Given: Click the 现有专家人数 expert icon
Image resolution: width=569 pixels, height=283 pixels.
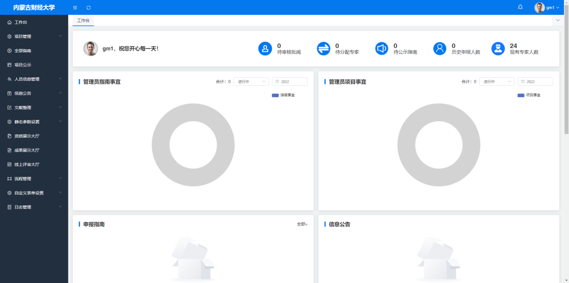Looking at the screenshot, I should [x=498, y=49].
